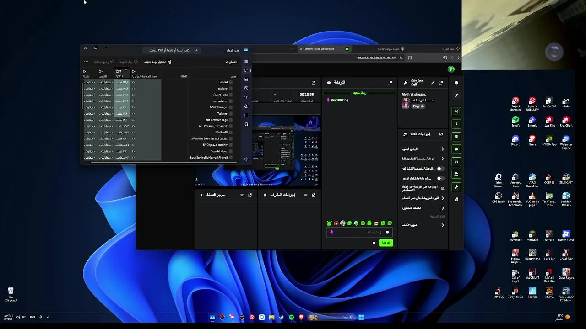Image resolution: width=586 pixels, height=329 pixels.
Task: Click the English language tag
Action: coord(418,106)
